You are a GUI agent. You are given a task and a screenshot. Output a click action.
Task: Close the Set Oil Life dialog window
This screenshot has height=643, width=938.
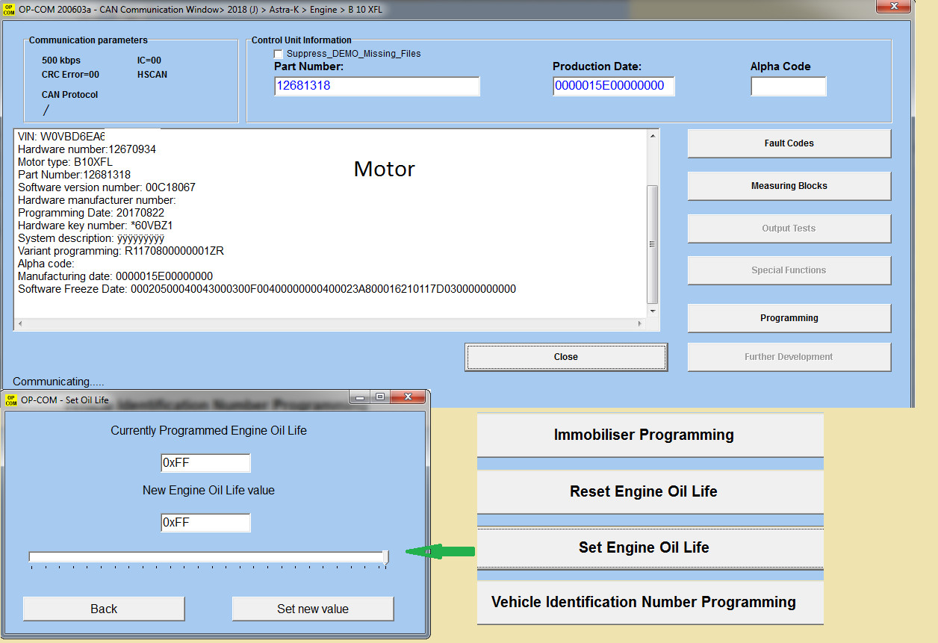408,397
